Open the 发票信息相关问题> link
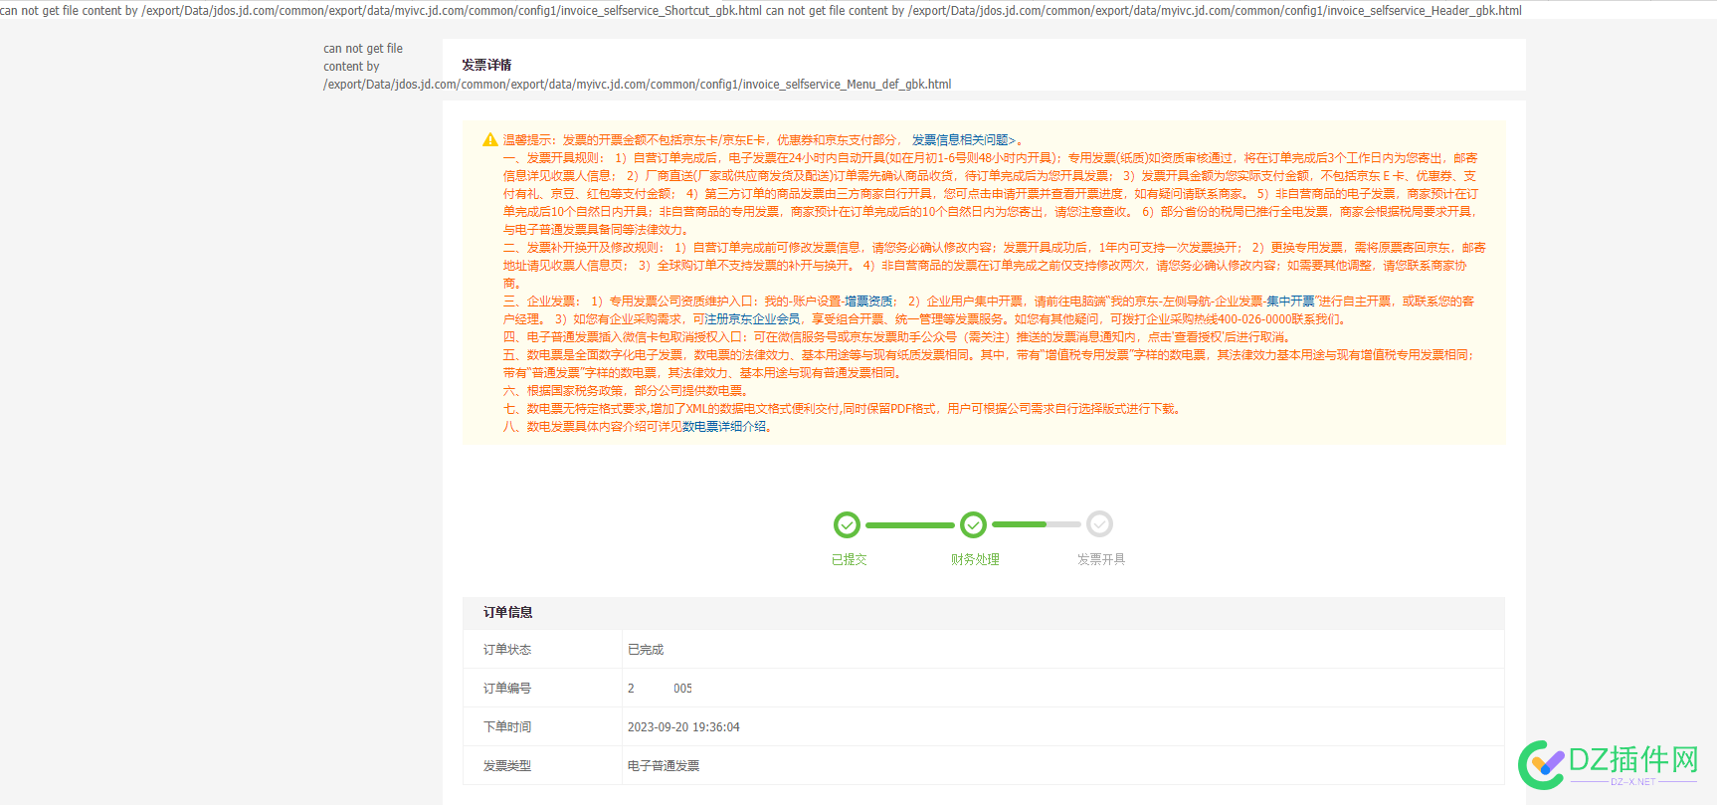1717x805 pixels. tap(964, 140)
